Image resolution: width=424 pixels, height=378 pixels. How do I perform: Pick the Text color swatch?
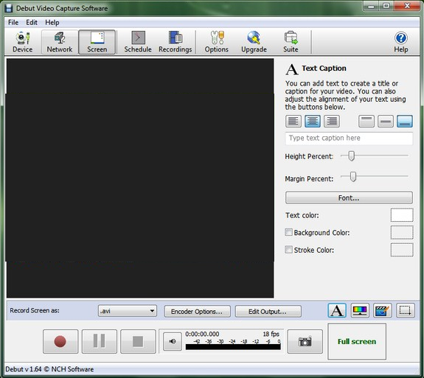[x=402, y=215]
